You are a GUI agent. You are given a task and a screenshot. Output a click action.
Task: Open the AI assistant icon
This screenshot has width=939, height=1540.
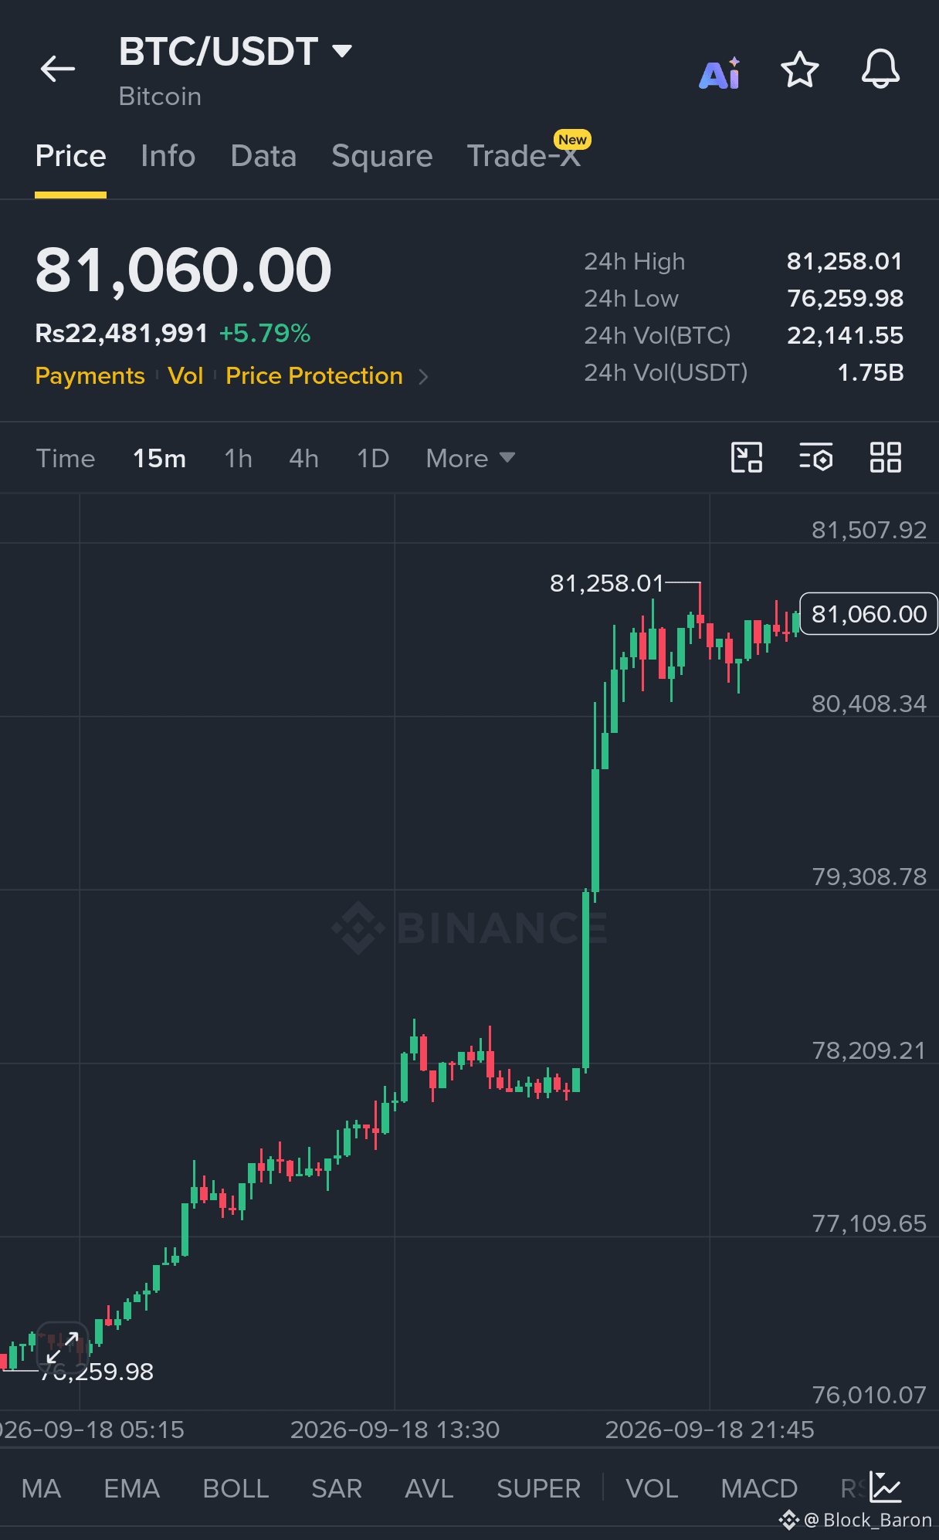point(720,73)
